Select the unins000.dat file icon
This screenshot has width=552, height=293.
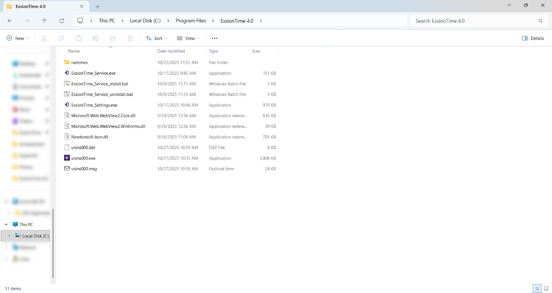pyautogui.click(x=67, y=147)
